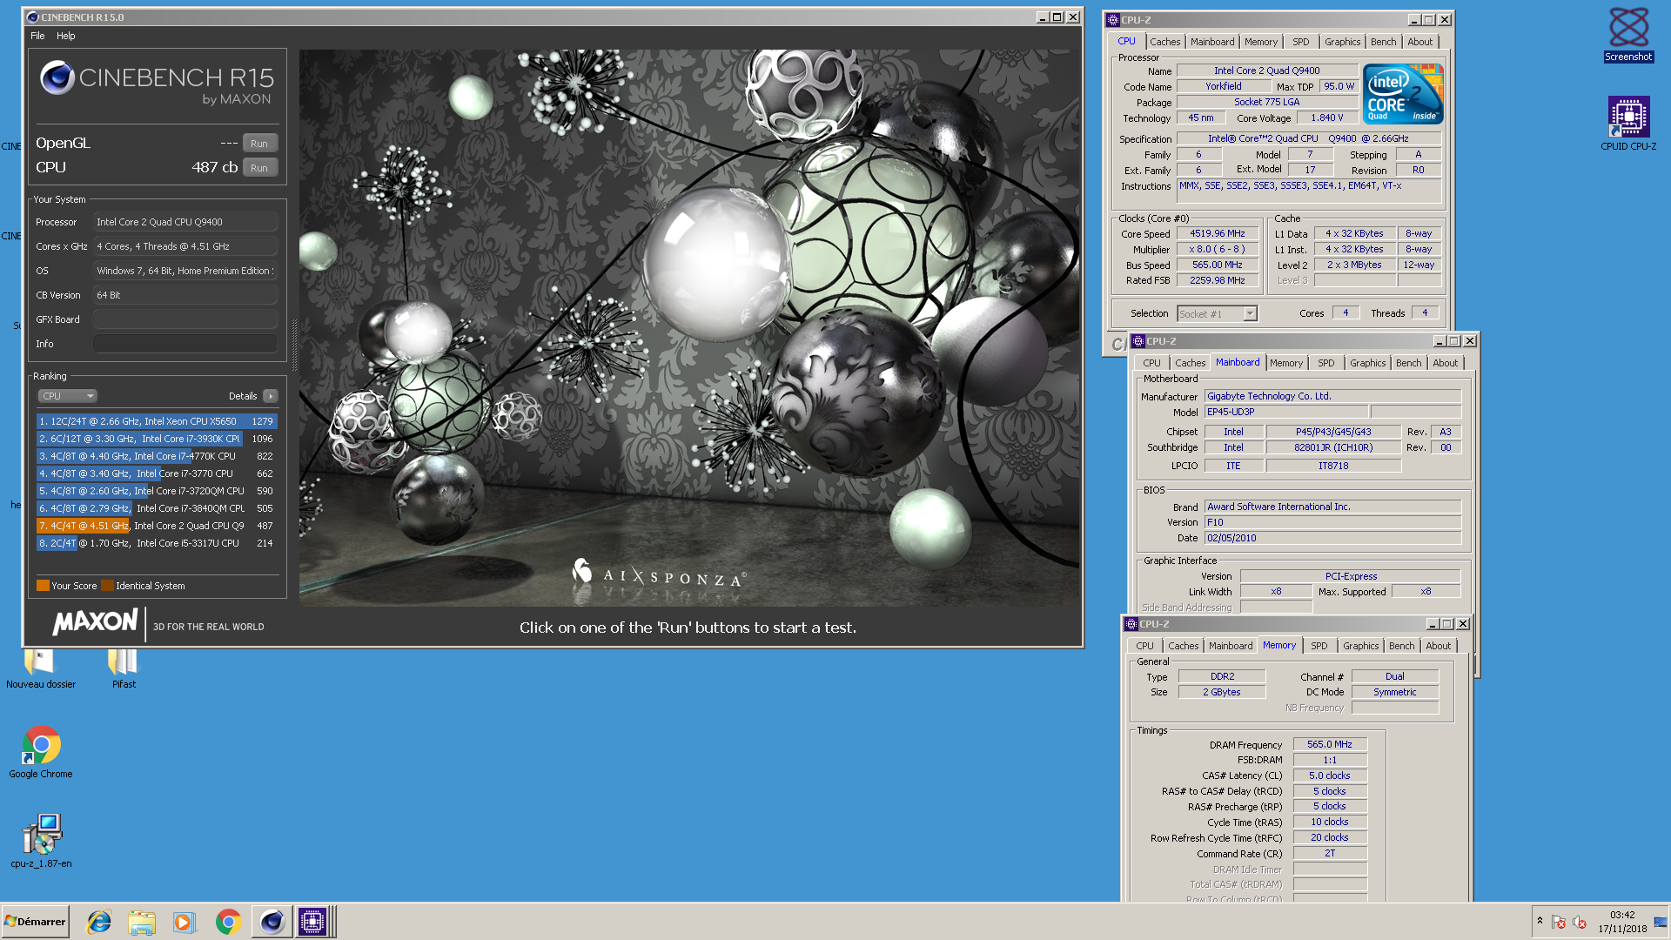Click the Core Speed value 4519.96 MHz

pyautogui.click(x=1217, y=233)
